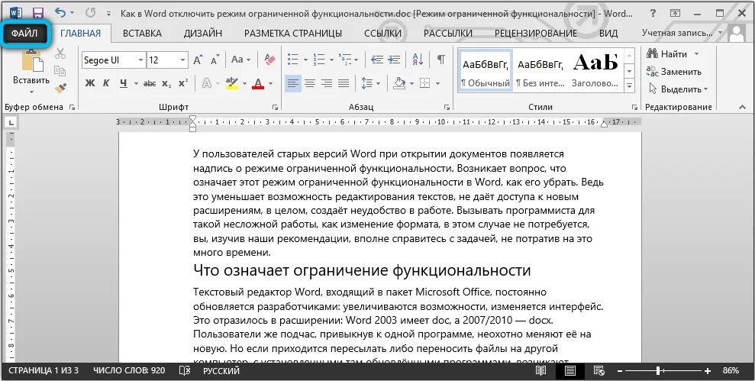
Task: Expand underline style dropdown arrow
Action: click(x=136, y=84)
